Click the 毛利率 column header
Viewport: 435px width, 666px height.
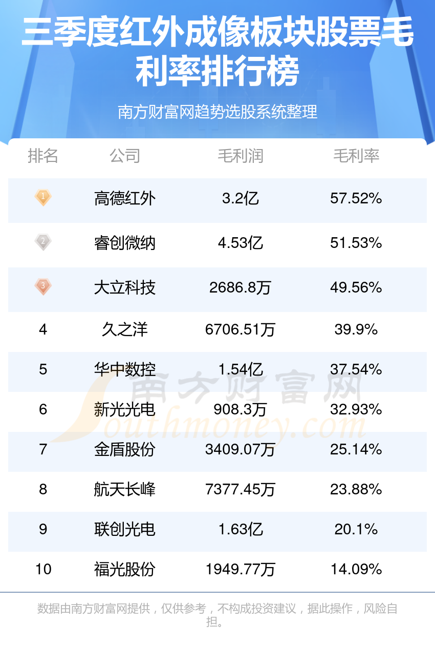tap(356, 156)
